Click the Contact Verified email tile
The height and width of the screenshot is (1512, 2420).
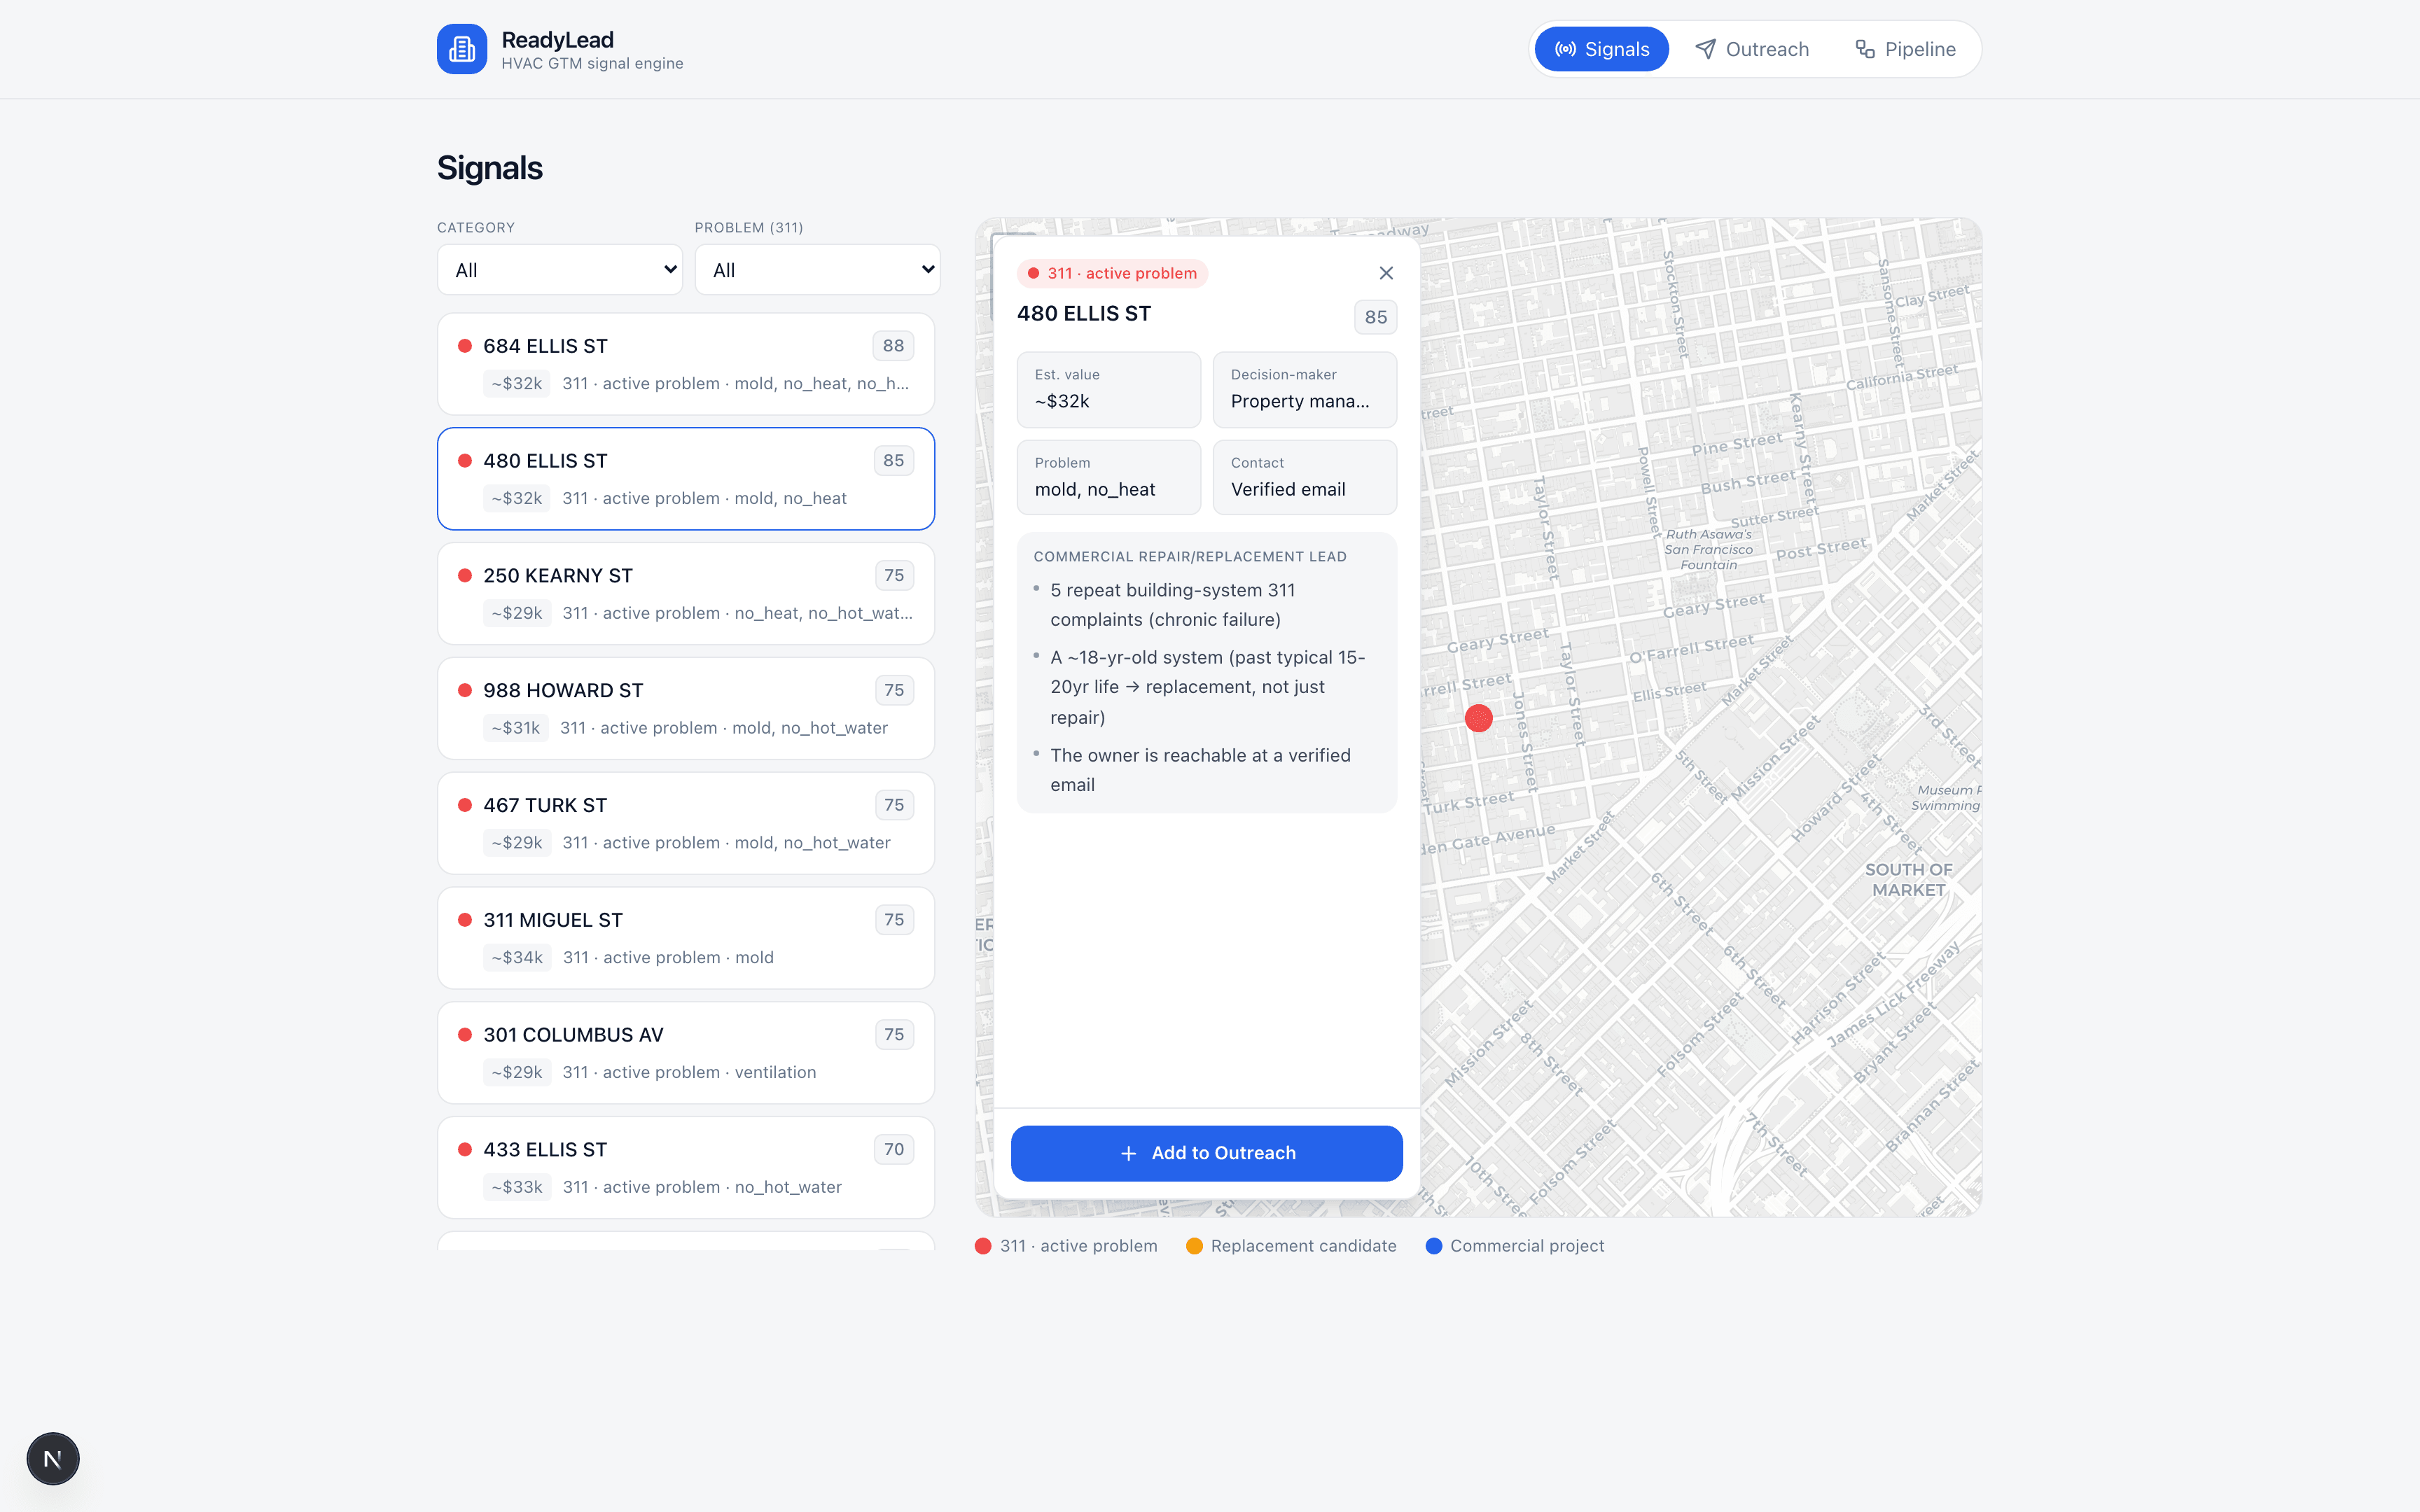point(1304,477)
